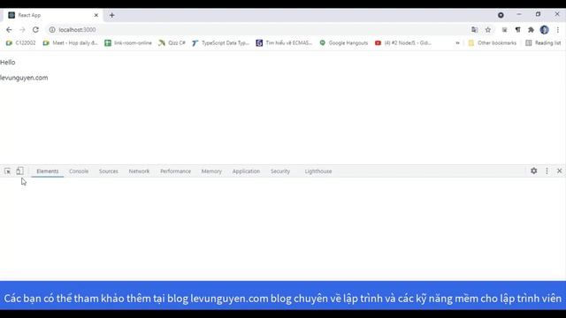Screen dimensions: 566x318
Task: Open the Quiz C# bookmark
Action: 172,43
